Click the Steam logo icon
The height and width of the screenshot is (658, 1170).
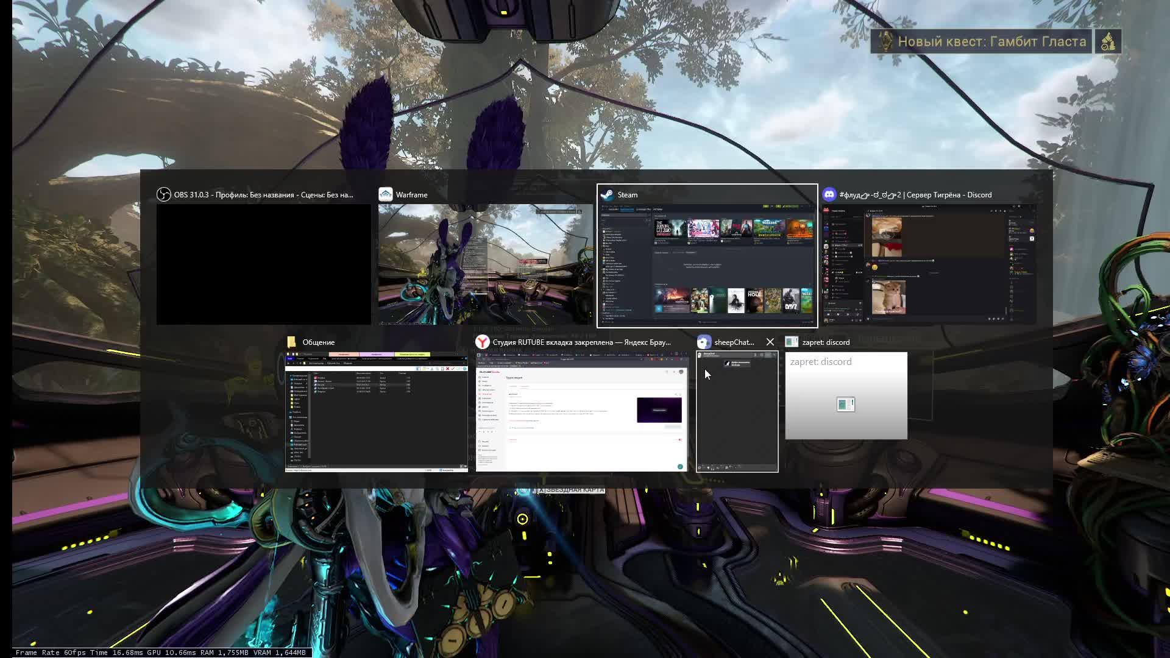point(607,194)
